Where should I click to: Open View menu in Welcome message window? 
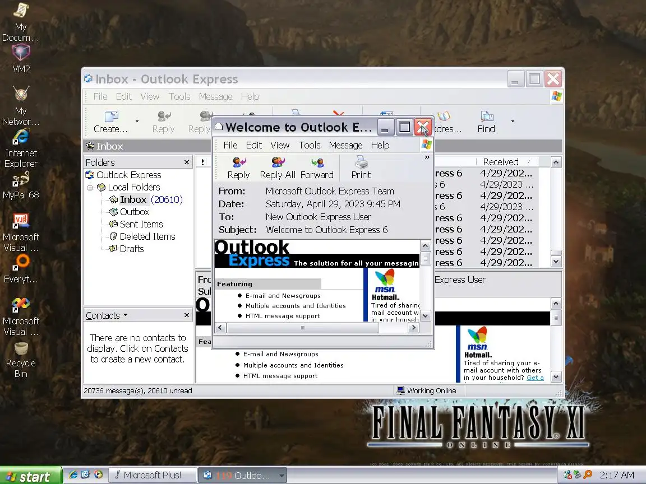[x=280, y=145]
